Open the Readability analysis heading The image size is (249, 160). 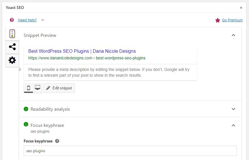coord(50,109)
